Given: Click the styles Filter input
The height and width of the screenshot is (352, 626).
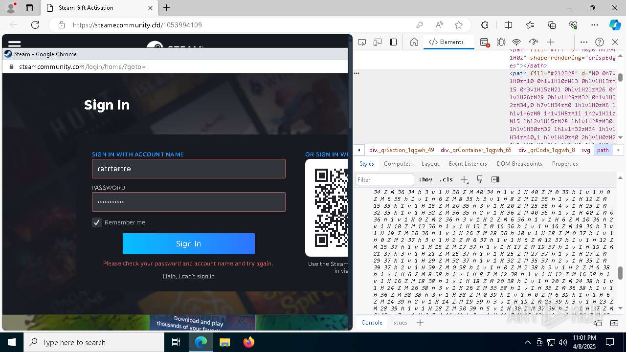Looking at the screenshot, I should [385, 179].
